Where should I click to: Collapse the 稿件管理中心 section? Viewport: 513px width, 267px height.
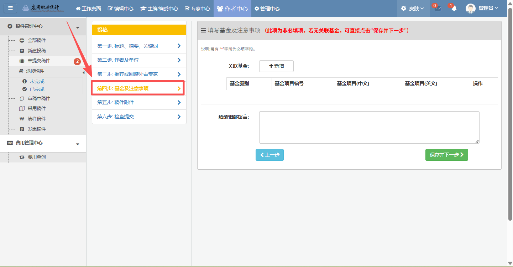pos(78,27)
